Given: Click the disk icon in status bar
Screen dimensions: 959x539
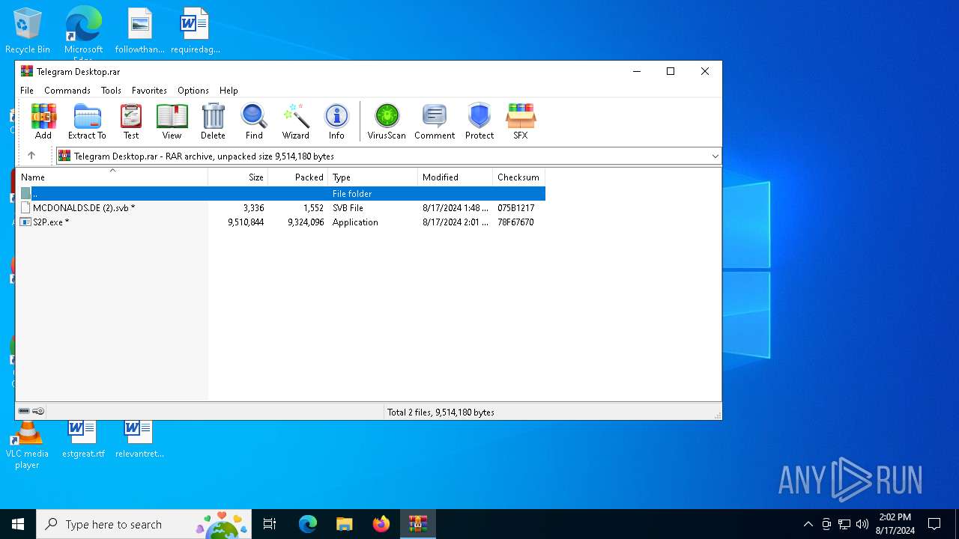Looking at the screenshot, I should (x=24, y=411).
